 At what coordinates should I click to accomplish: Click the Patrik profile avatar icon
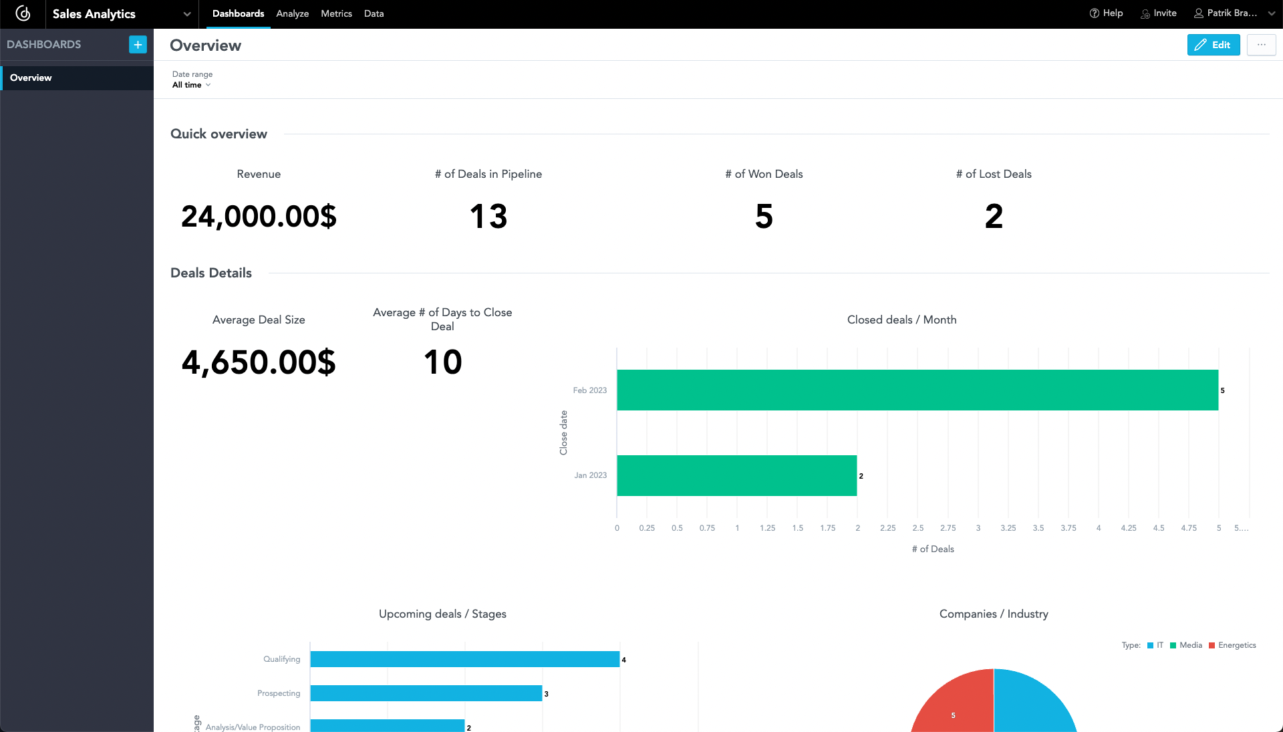[x=1199, y=13]
